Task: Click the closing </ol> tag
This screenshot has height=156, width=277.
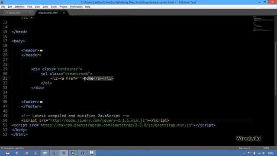Action: 46,83
